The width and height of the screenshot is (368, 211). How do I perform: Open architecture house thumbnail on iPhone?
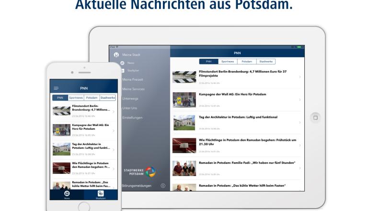click(x=61, y=149)
